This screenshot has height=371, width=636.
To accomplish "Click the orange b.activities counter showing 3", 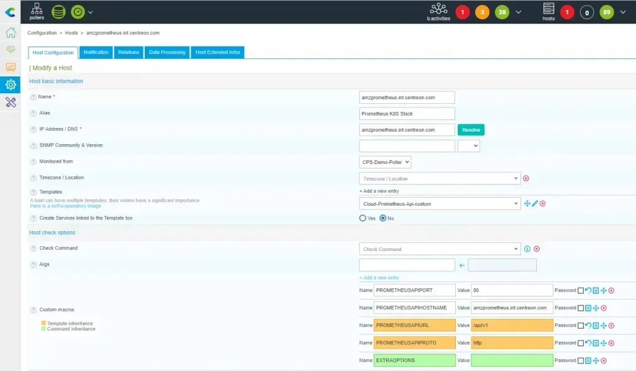I will (482, 12).
